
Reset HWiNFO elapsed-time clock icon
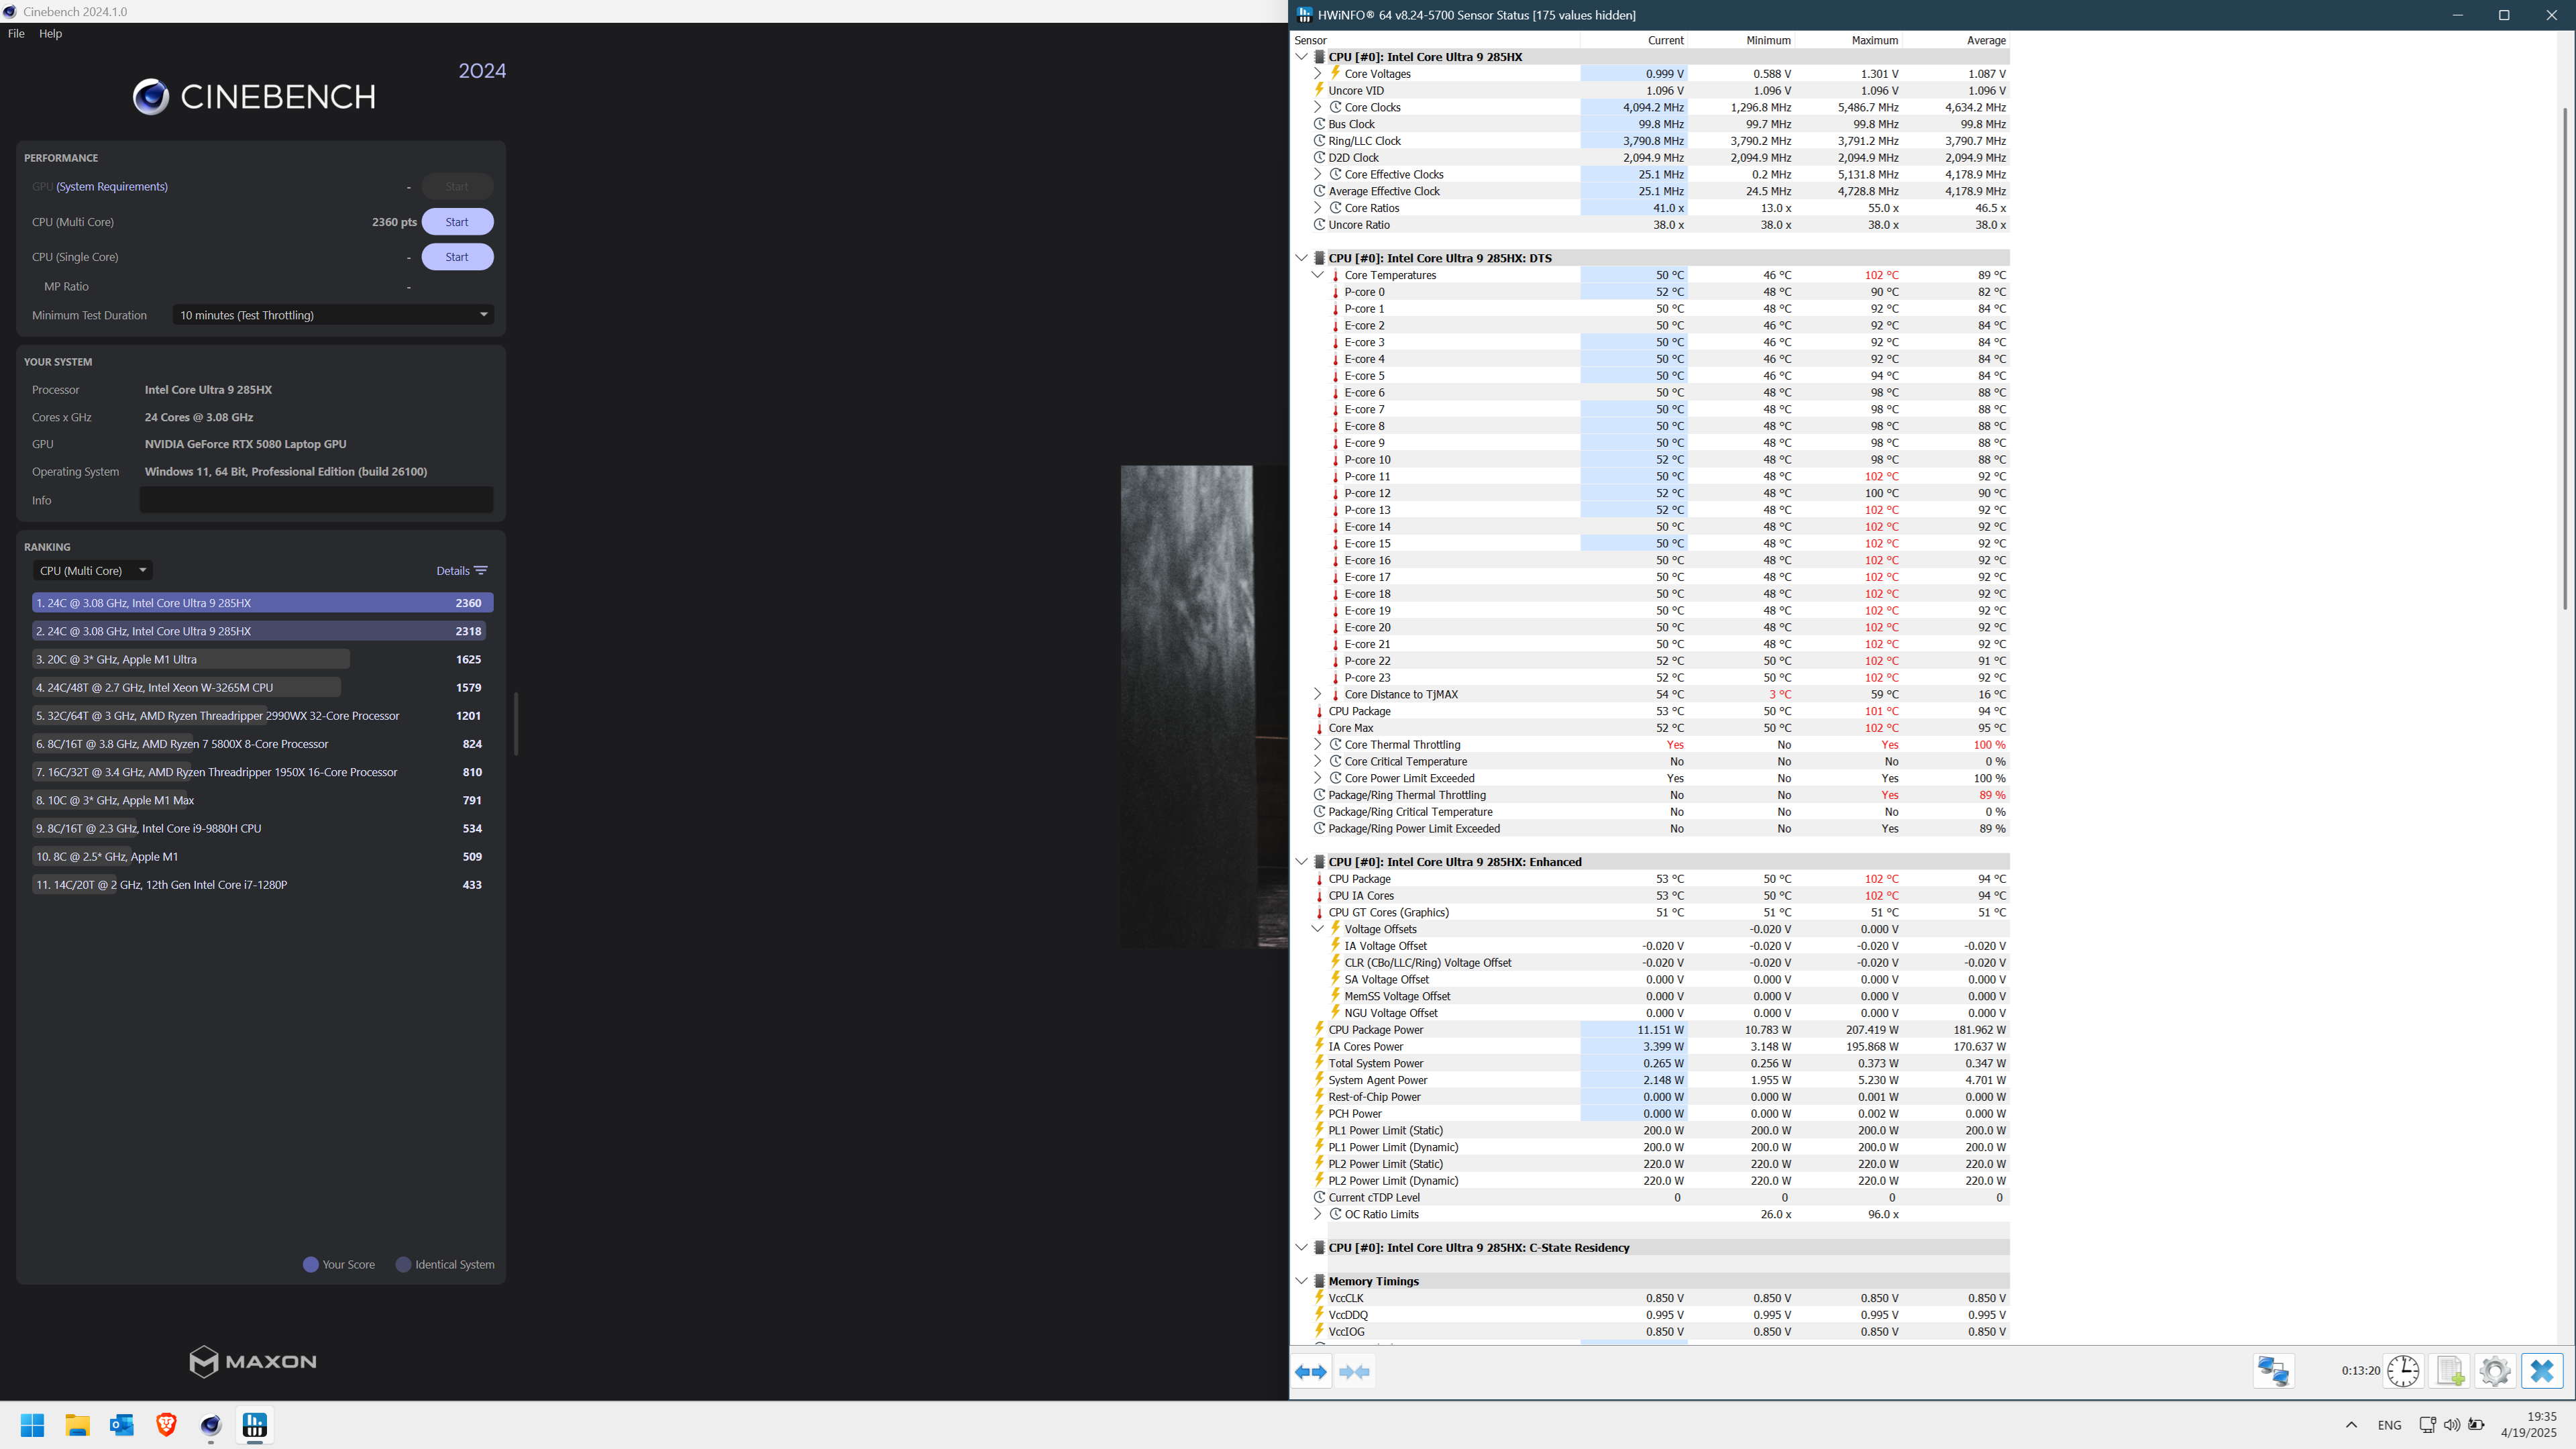2403,1371
